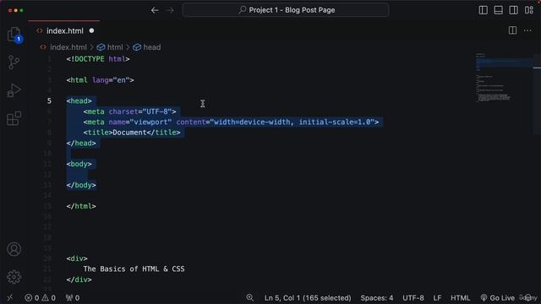Viewport: 541px width, 304px height.
Task: Click the ports forwarded indicator showing 0
Action: (x=73, y=298)
